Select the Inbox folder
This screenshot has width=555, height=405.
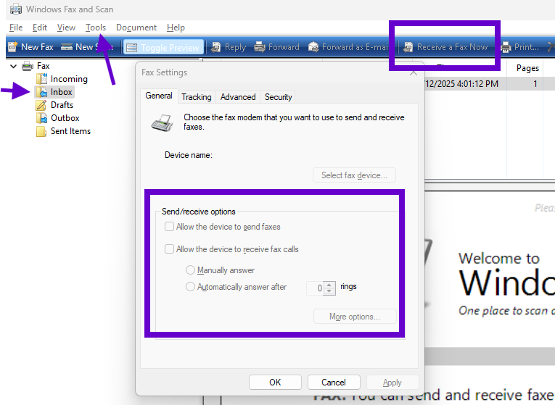click(54, 92)
